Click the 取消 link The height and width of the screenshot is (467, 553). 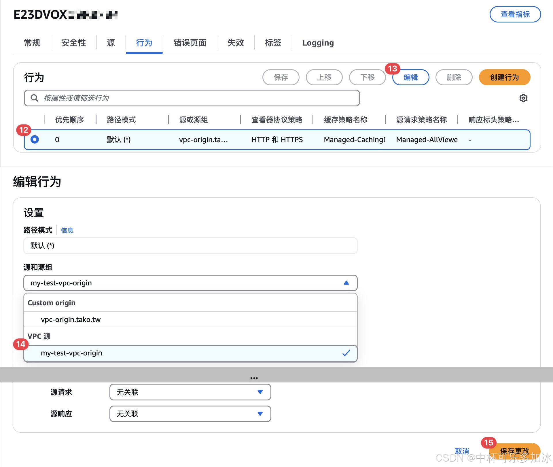tap(462, 451)
